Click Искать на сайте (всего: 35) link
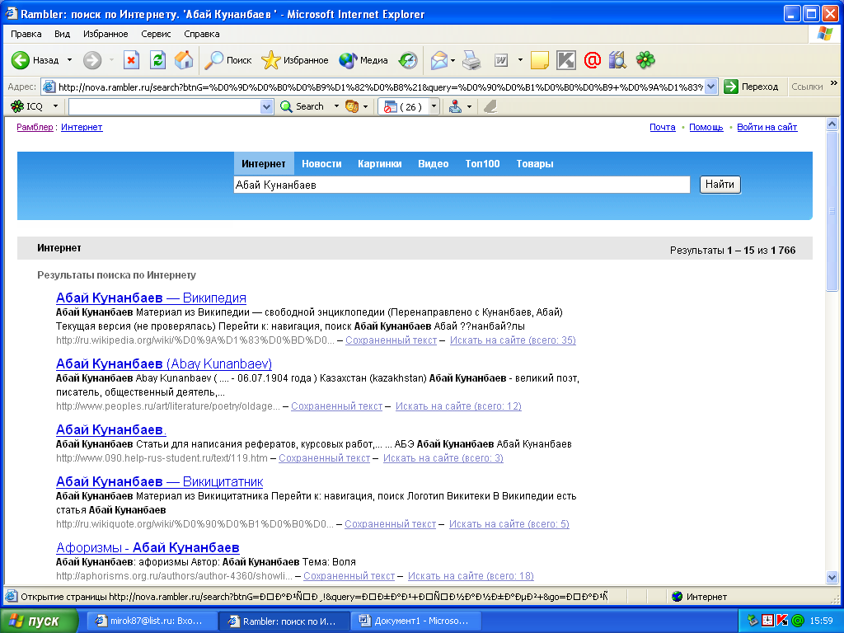This screenshot has height=633, width=844. pyautogui.click(x=513, y=340)
